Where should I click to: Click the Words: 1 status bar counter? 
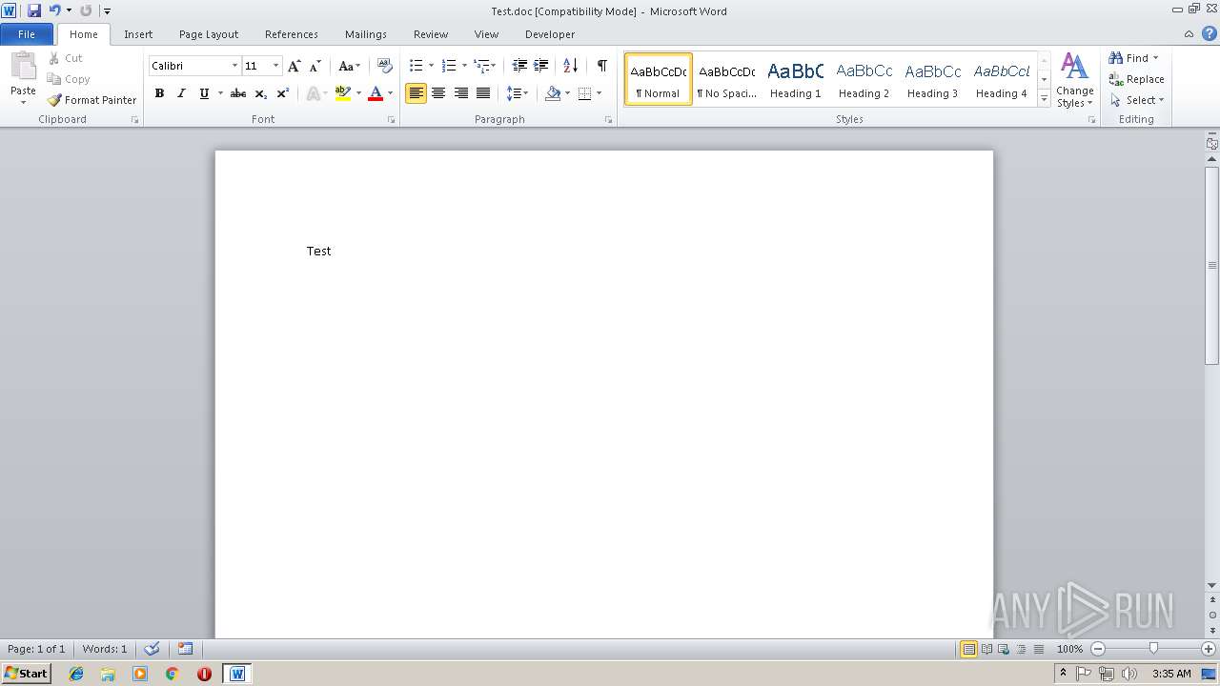104,649
